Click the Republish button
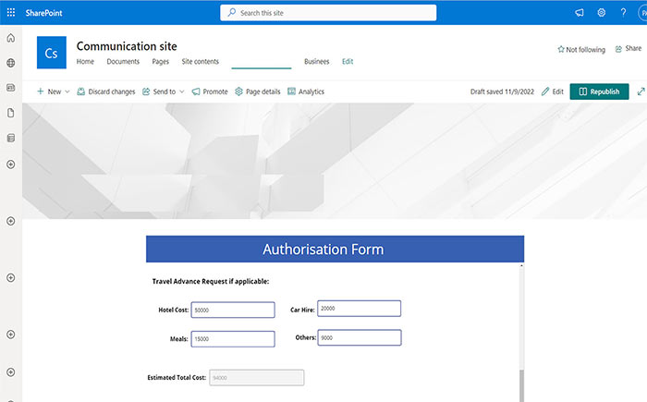Image resolution: width=647 pixels, height=402 pixels. (x=599, y=91)
